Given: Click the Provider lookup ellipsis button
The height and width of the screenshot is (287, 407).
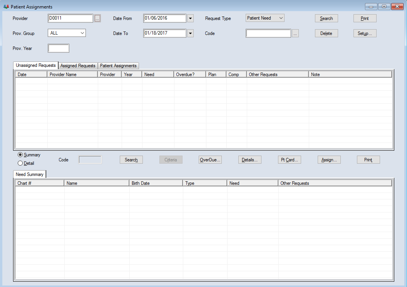Looking at the screenshot, I should 97,18.
